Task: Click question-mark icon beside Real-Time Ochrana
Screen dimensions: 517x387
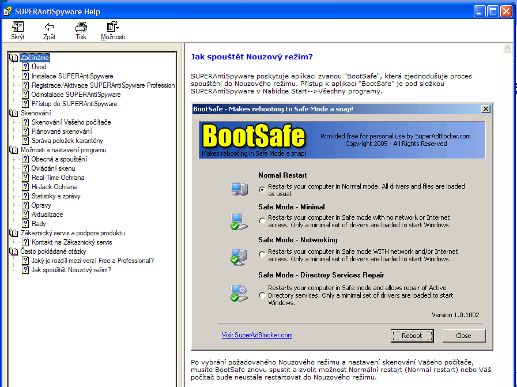Action: tap(25, 178)
